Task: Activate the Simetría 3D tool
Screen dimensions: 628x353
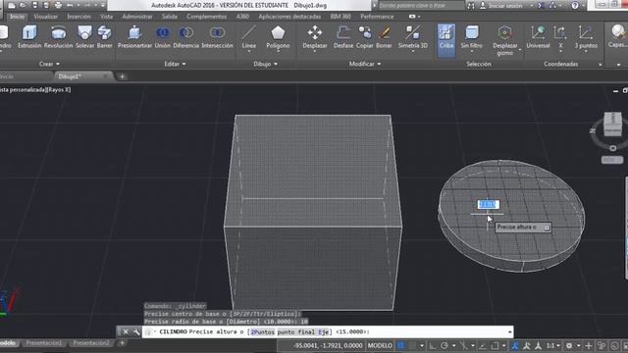Action: point(413,37)
